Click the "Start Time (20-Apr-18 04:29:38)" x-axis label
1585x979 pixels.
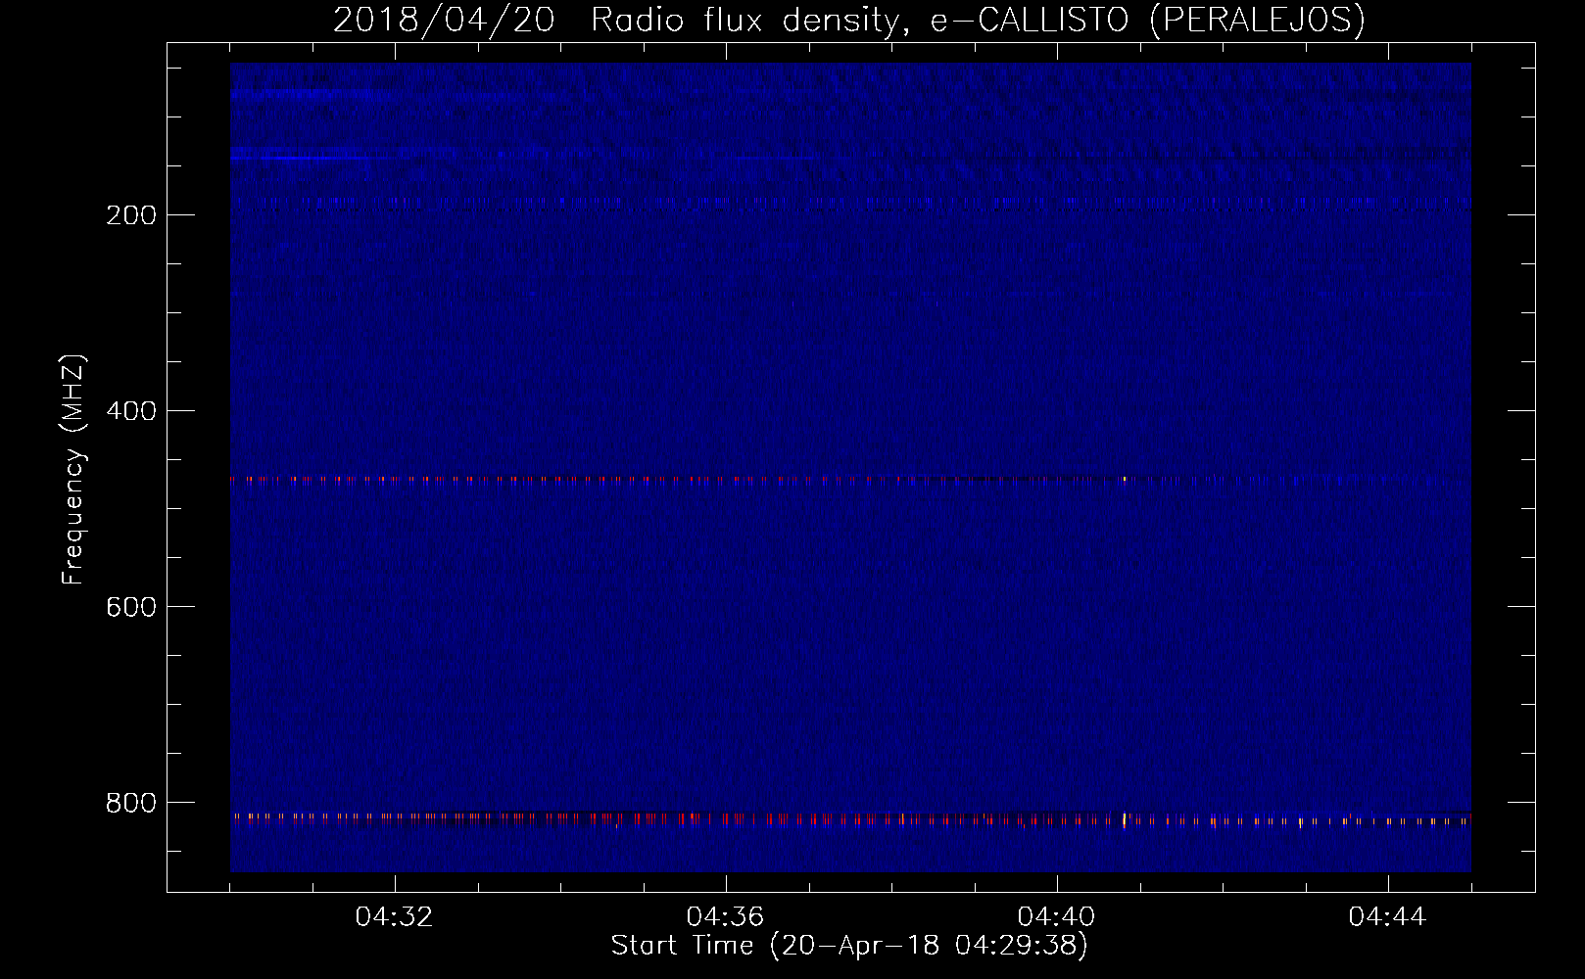tap(849, 946)
